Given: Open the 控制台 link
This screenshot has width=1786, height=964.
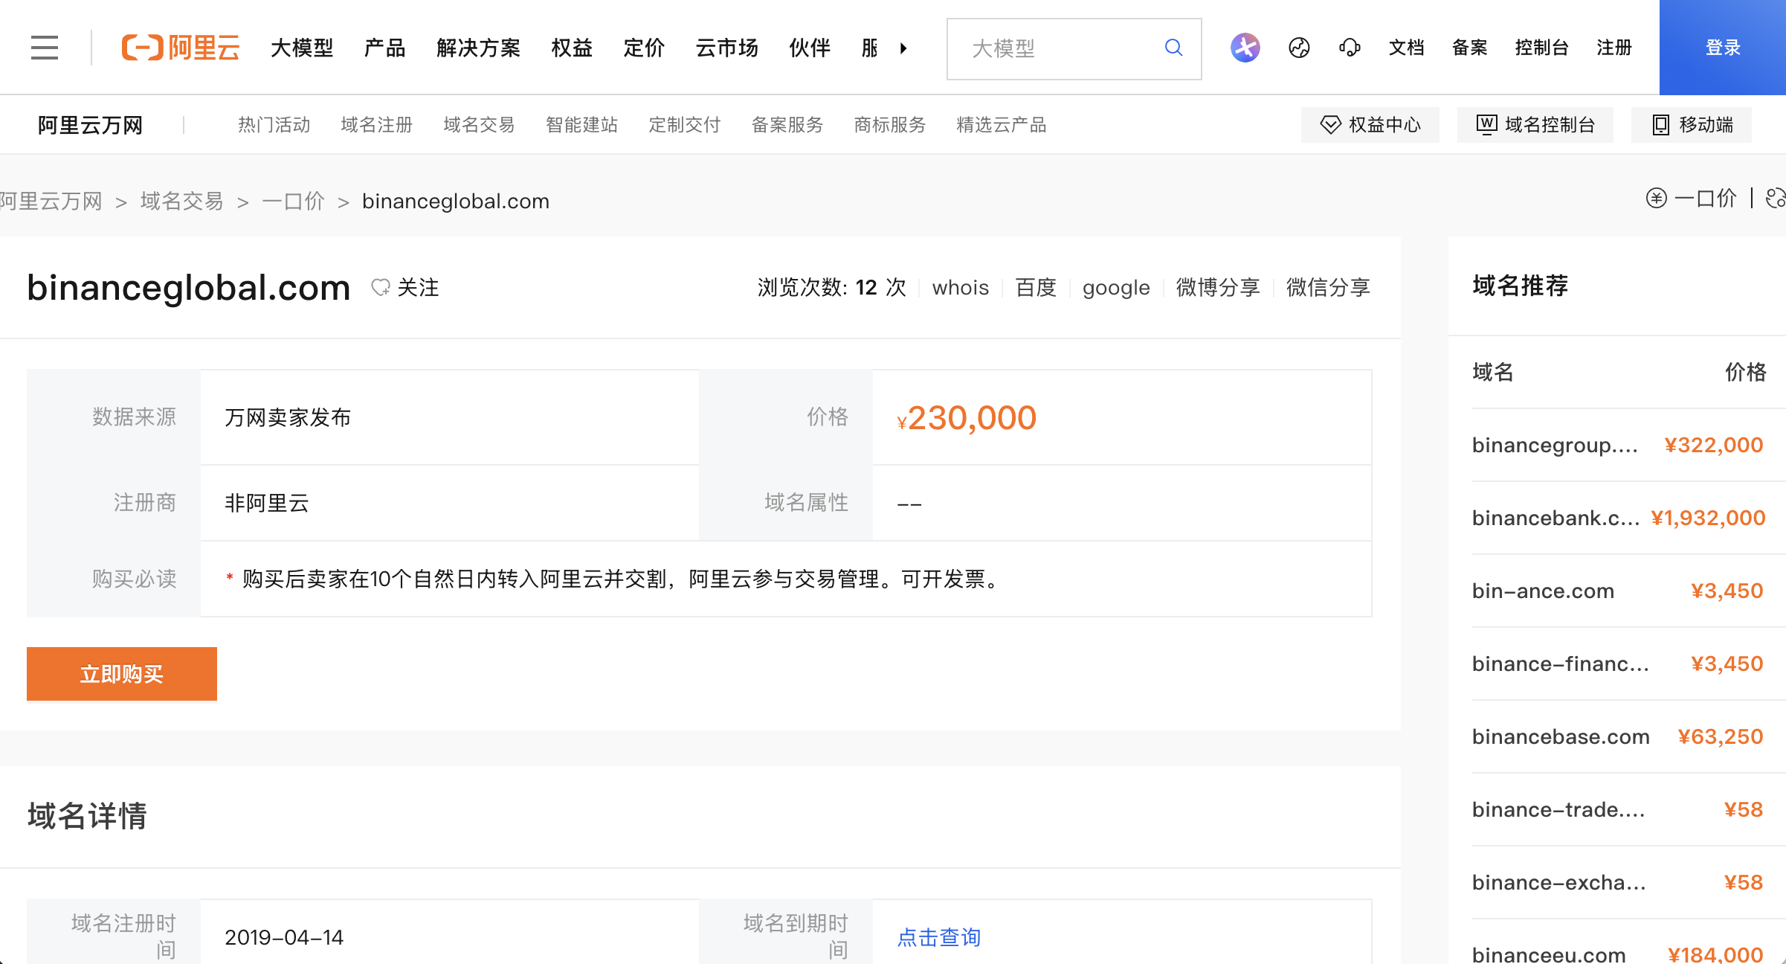Looking at the screenshot, I should click(x=1542, y=48).
